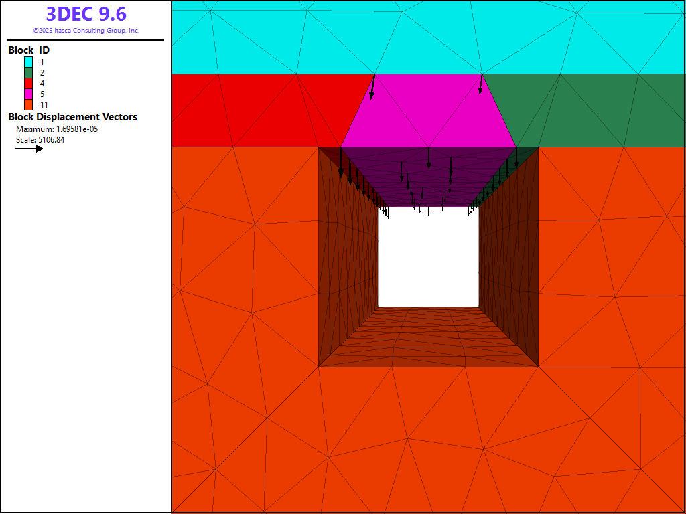Viewport: 686px width, 514px height.
Task: Select the tunnel floor surface
Action: [428, 338]
